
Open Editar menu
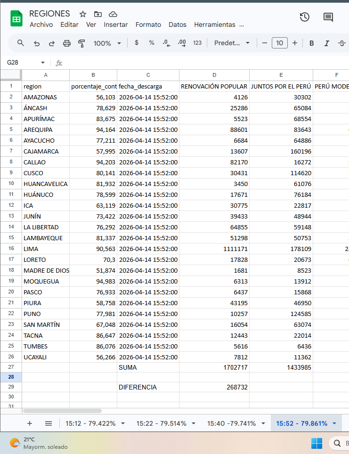click(x=69, y=24)
